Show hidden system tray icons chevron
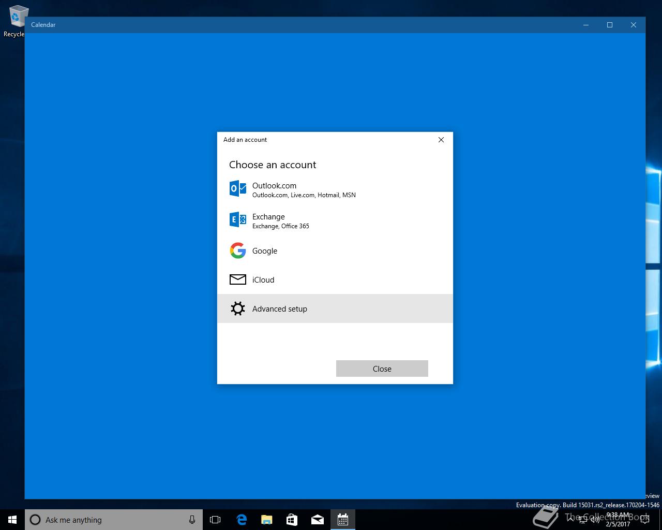The image size is (662, 530). click(571, 520)
